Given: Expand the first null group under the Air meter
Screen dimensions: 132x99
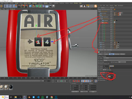Looking at the screenshot, I should tap(101, 17).
